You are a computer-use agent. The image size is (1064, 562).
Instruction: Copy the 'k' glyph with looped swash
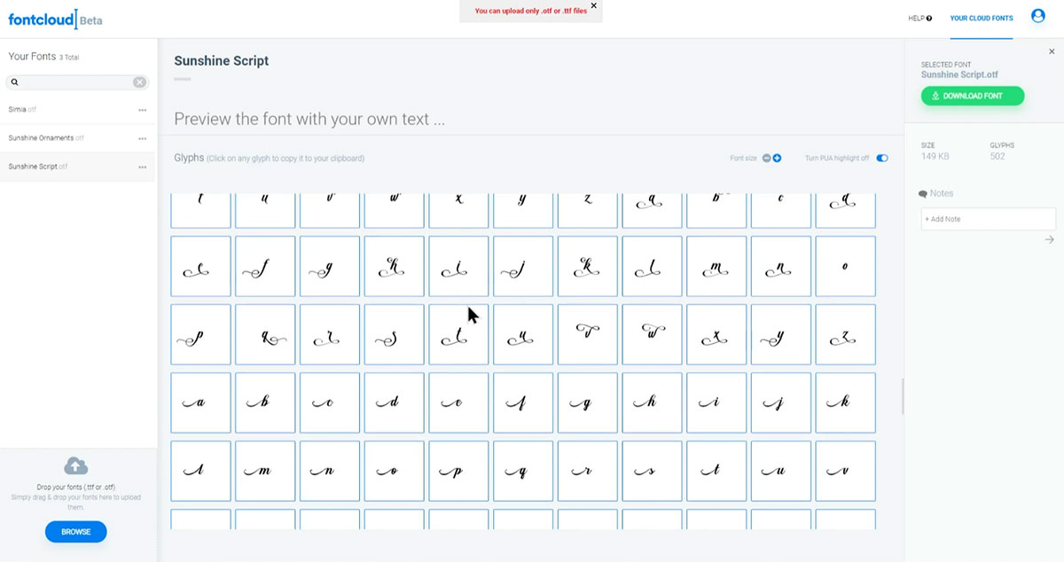[588, 266]
